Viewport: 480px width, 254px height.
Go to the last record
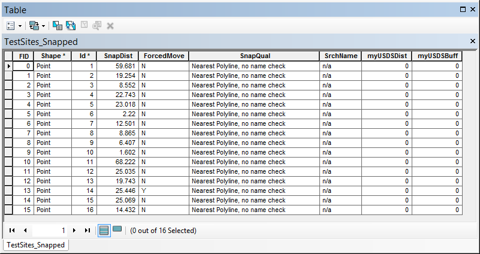[87, 231]
